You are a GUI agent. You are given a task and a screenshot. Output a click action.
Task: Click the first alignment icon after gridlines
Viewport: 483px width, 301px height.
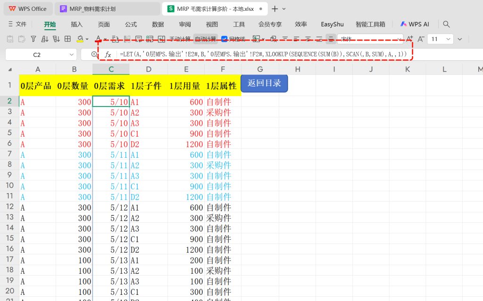pos(285,39)
